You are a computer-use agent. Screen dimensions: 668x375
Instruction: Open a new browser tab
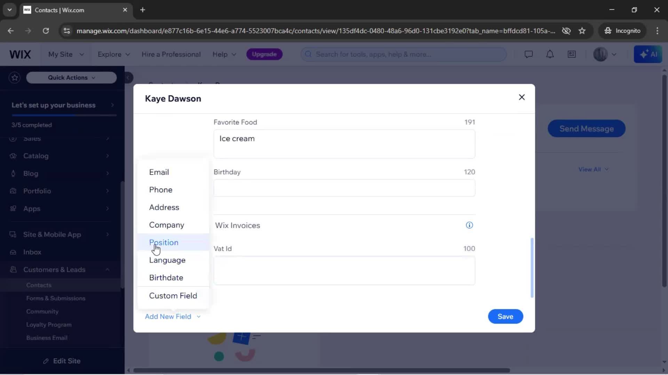click(x=143, y=10)
